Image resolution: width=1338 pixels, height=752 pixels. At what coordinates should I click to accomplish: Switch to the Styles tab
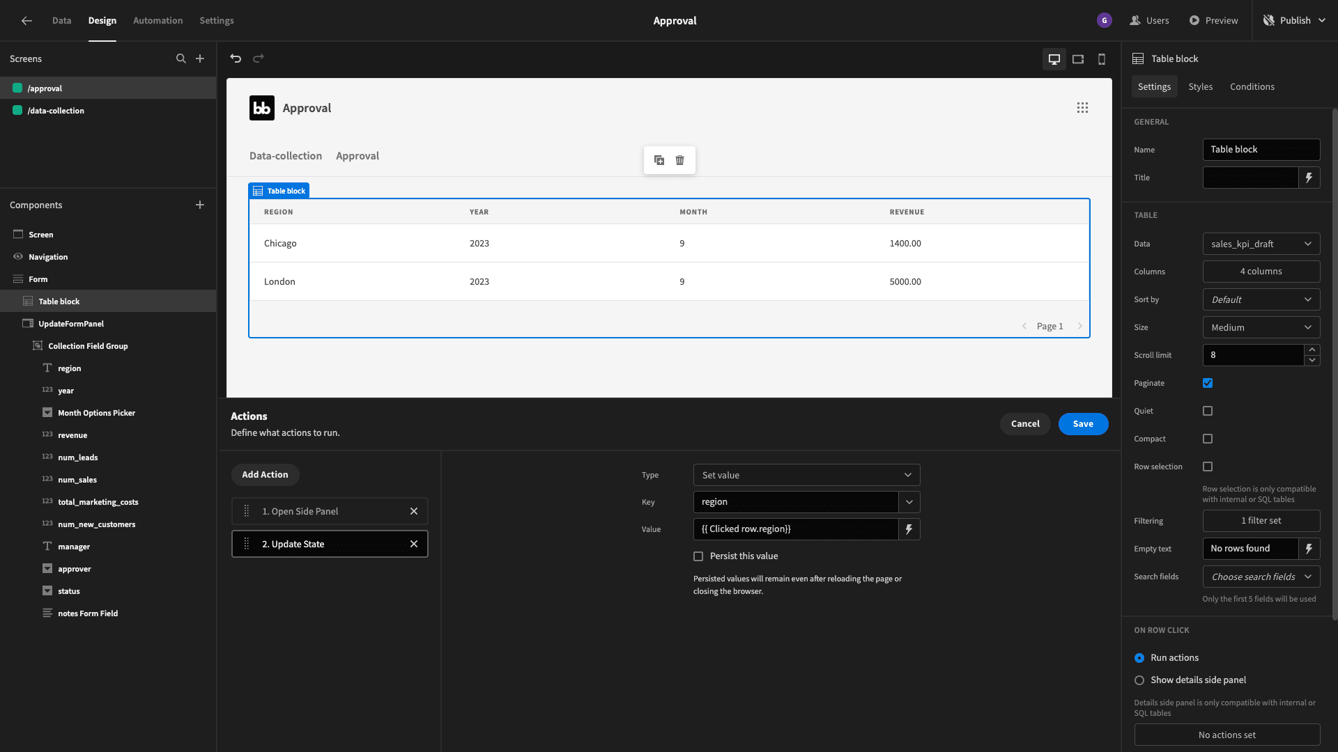pyautogui.click(x=1200, y=86)
